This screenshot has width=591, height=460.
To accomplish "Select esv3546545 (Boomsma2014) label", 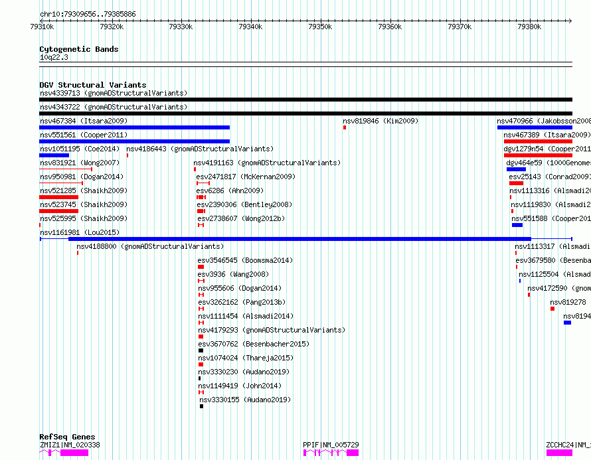I will point(245,260).
